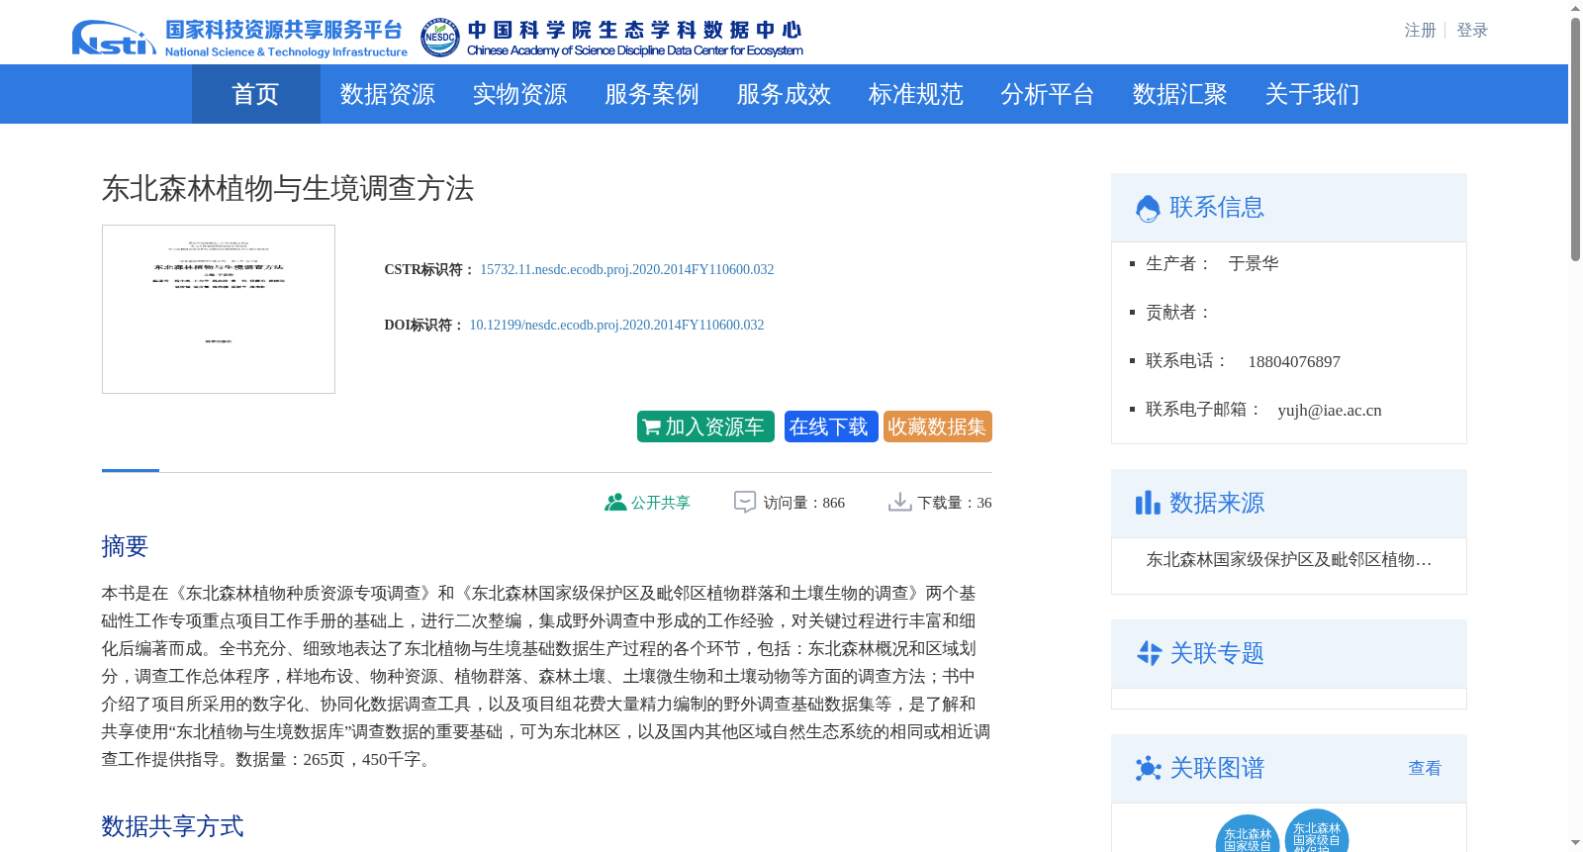Click the 在线下载 button

click(831, 426)
